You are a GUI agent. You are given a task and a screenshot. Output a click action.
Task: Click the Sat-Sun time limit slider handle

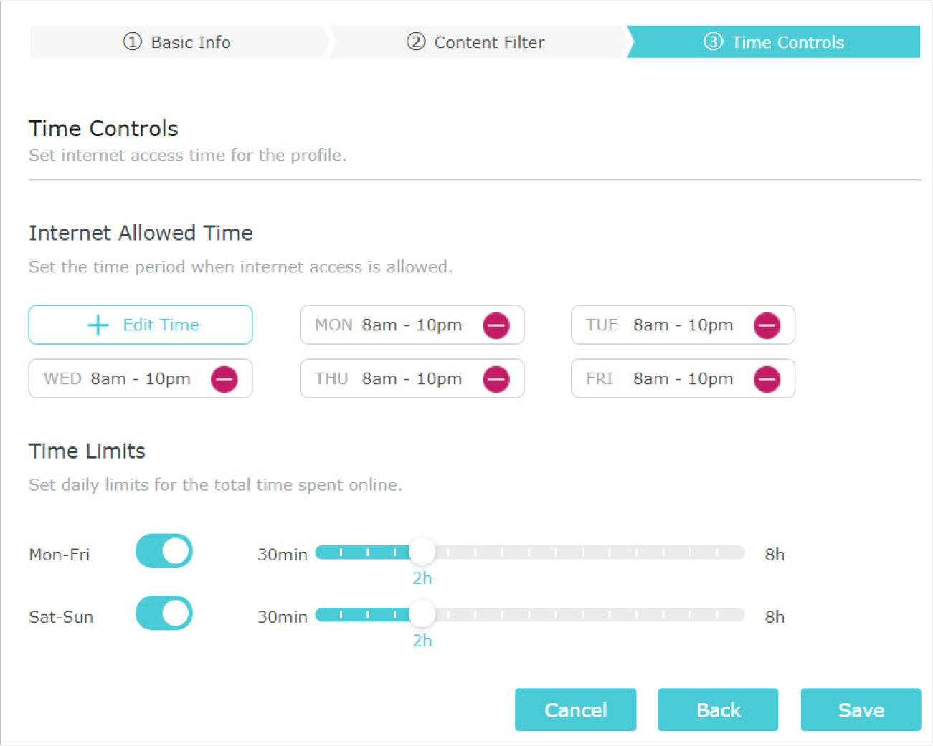point(422,614)
